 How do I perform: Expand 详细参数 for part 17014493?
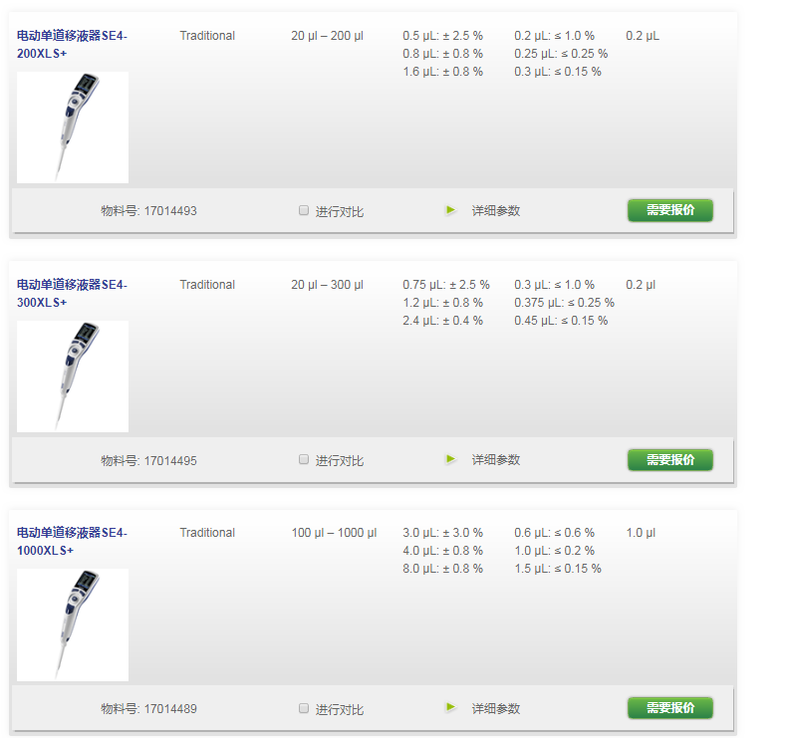coord(495,210)
